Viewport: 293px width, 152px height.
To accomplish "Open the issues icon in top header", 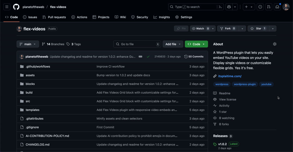I will click(260, 7).
